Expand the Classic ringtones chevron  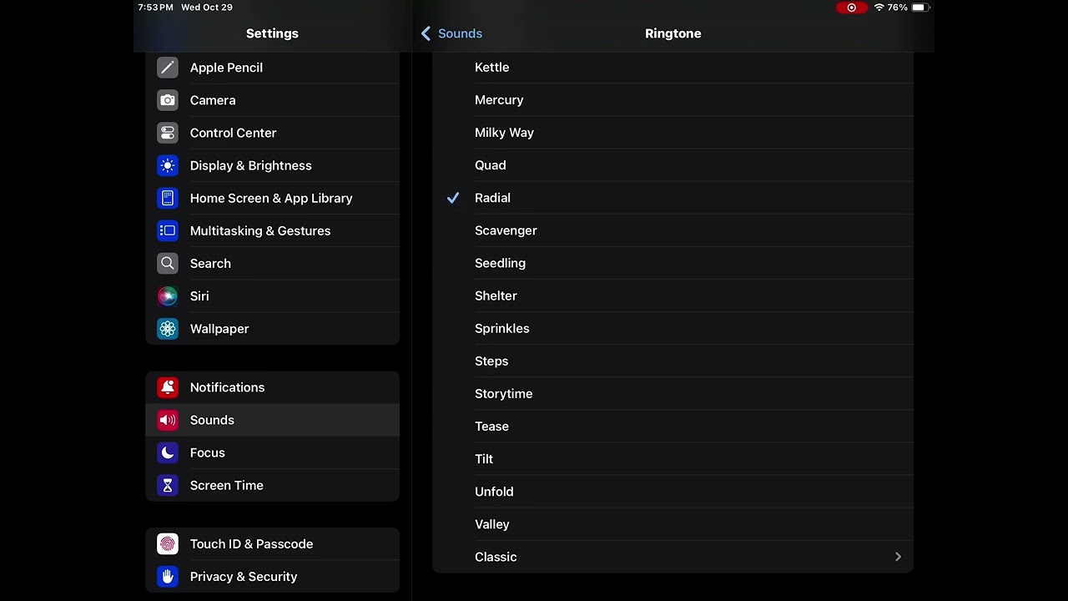(x=898, y=557)
